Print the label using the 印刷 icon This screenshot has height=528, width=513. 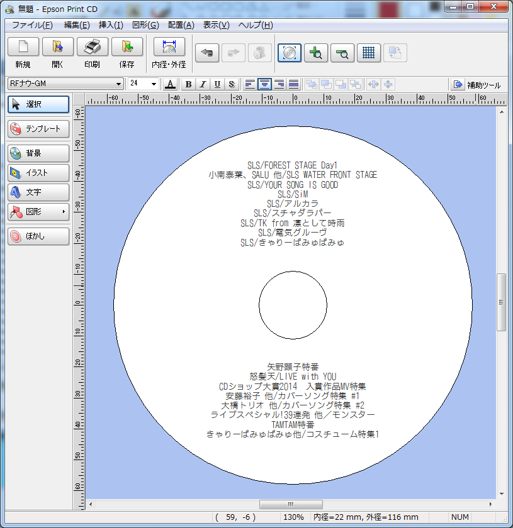(x=93, y=47)
